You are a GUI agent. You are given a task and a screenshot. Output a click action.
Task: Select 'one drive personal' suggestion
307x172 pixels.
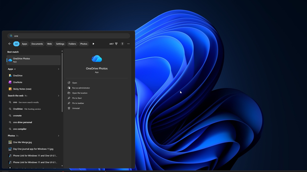pyautogui.click(x=34, y=122)
